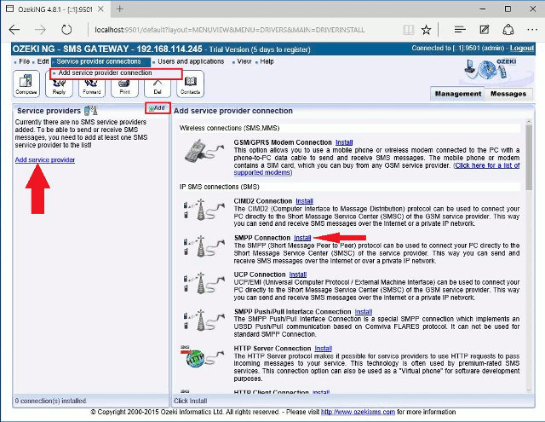Click the Add button in Service providers

(158, 108)
